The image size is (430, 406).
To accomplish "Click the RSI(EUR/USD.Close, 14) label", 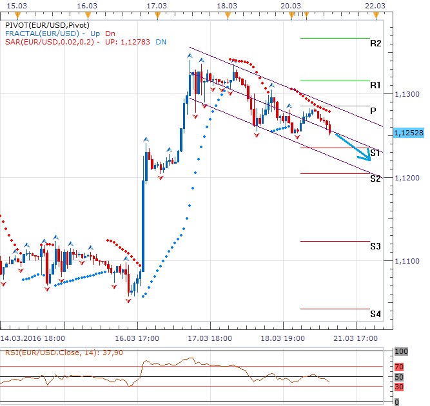I will 62,353.
